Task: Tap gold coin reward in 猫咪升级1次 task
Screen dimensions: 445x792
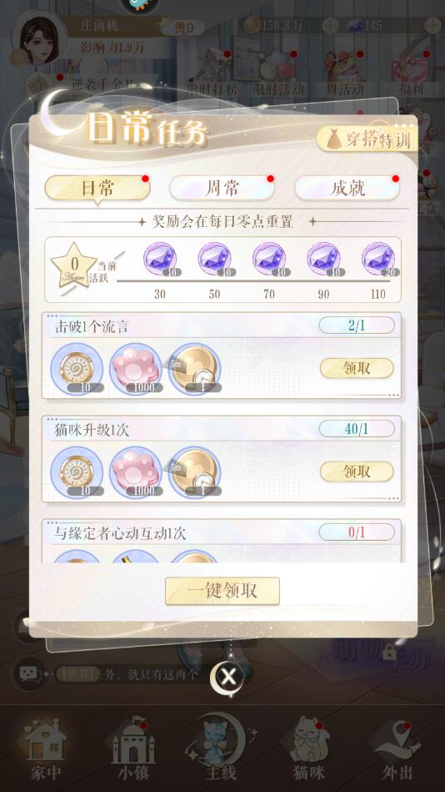Action: 195,472
